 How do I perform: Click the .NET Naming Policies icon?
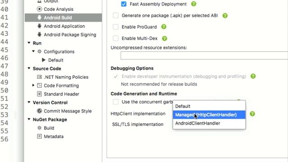pyautogui.click(x=39, y=77)
